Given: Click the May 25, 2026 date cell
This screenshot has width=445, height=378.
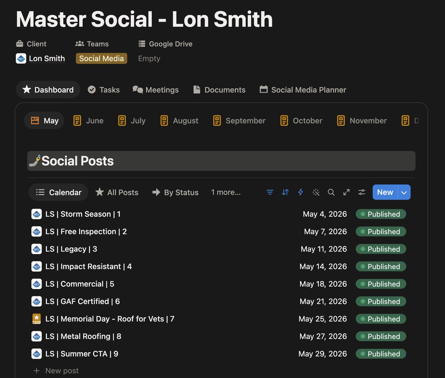Looking at the screenshot, I should click(323, 319).
